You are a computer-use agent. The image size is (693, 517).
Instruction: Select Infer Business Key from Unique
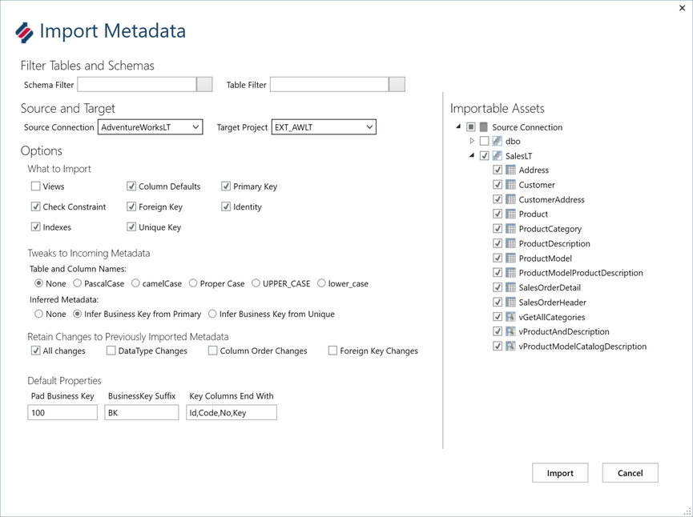(x=212, y=314)
